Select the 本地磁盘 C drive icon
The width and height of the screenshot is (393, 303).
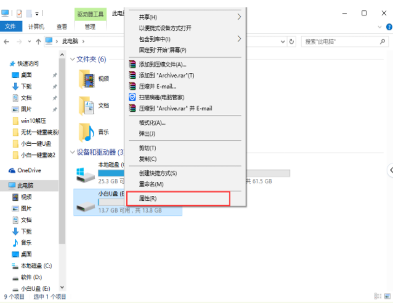pyautogui.click(x=85, y=175)
